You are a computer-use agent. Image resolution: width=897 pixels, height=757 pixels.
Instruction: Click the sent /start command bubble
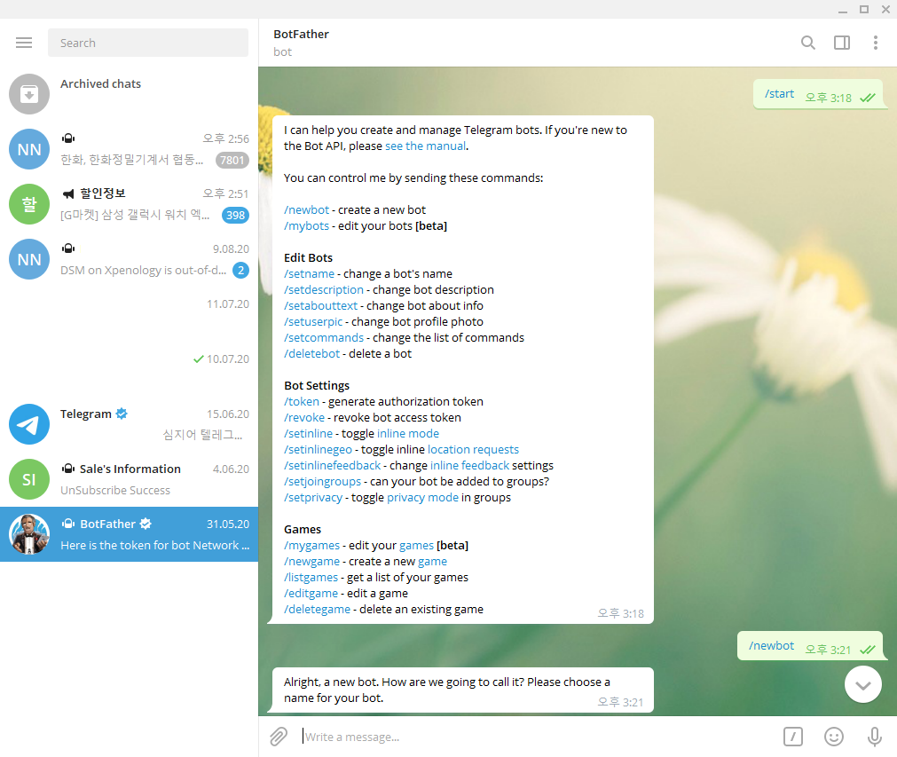(x=819, y=94)
